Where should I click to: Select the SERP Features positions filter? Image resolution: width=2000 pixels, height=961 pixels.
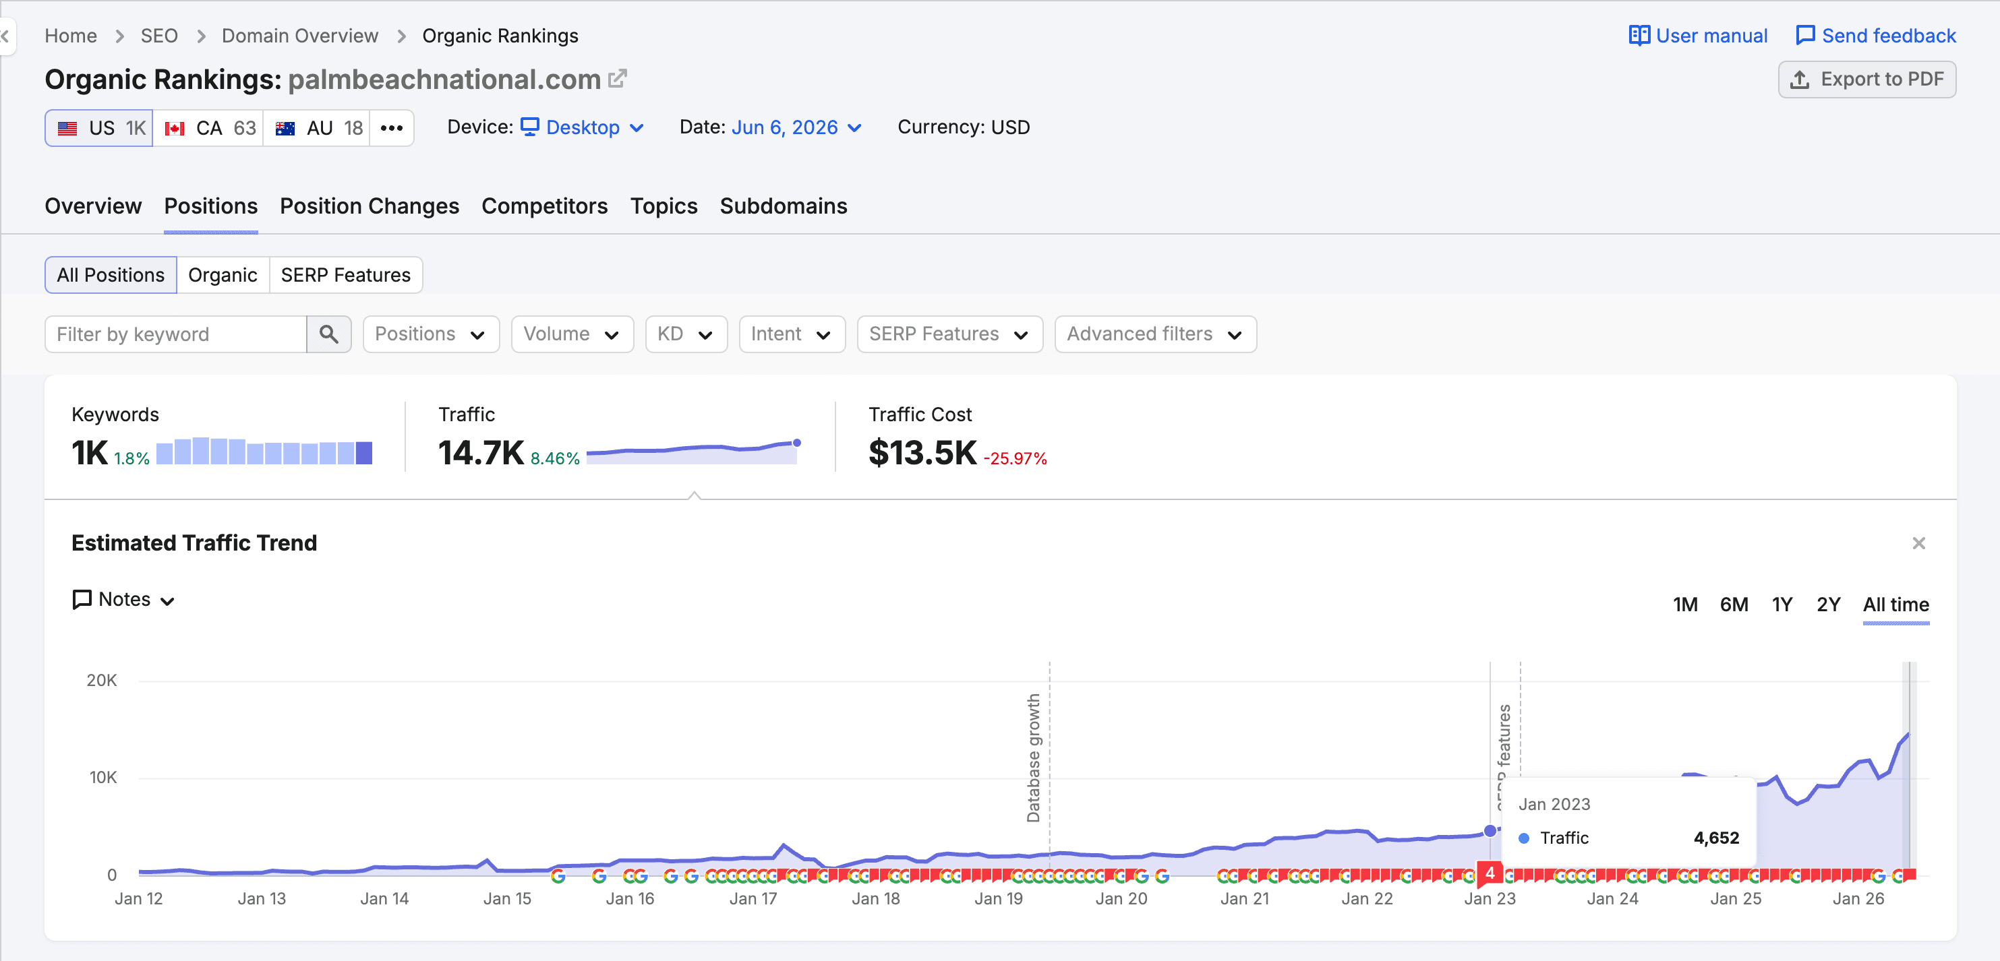[345, 275]
